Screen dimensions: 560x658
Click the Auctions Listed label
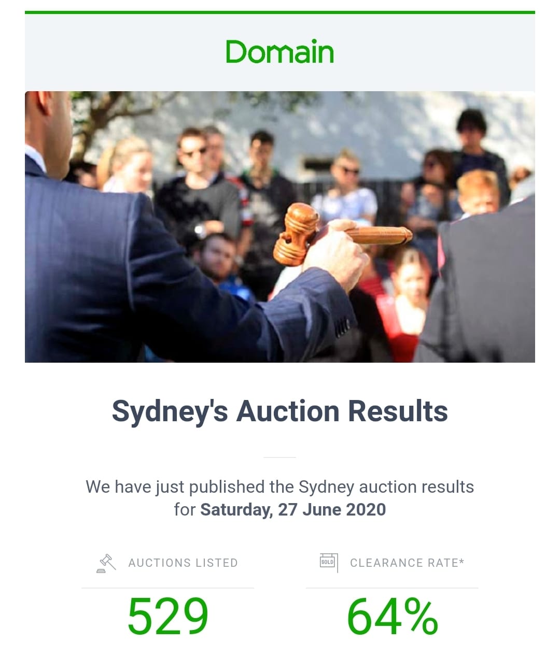pos(183,563)
